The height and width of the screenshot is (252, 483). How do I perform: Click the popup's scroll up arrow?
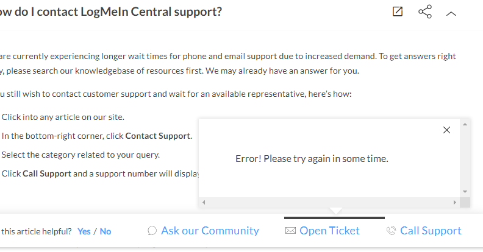[x=465, y=124]
